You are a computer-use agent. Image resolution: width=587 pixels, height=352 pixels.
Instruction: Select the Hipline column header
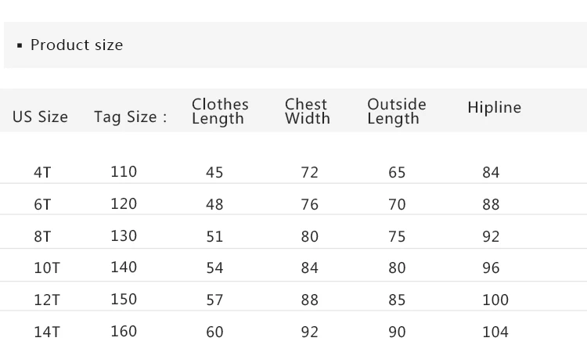tap(494, 108)
